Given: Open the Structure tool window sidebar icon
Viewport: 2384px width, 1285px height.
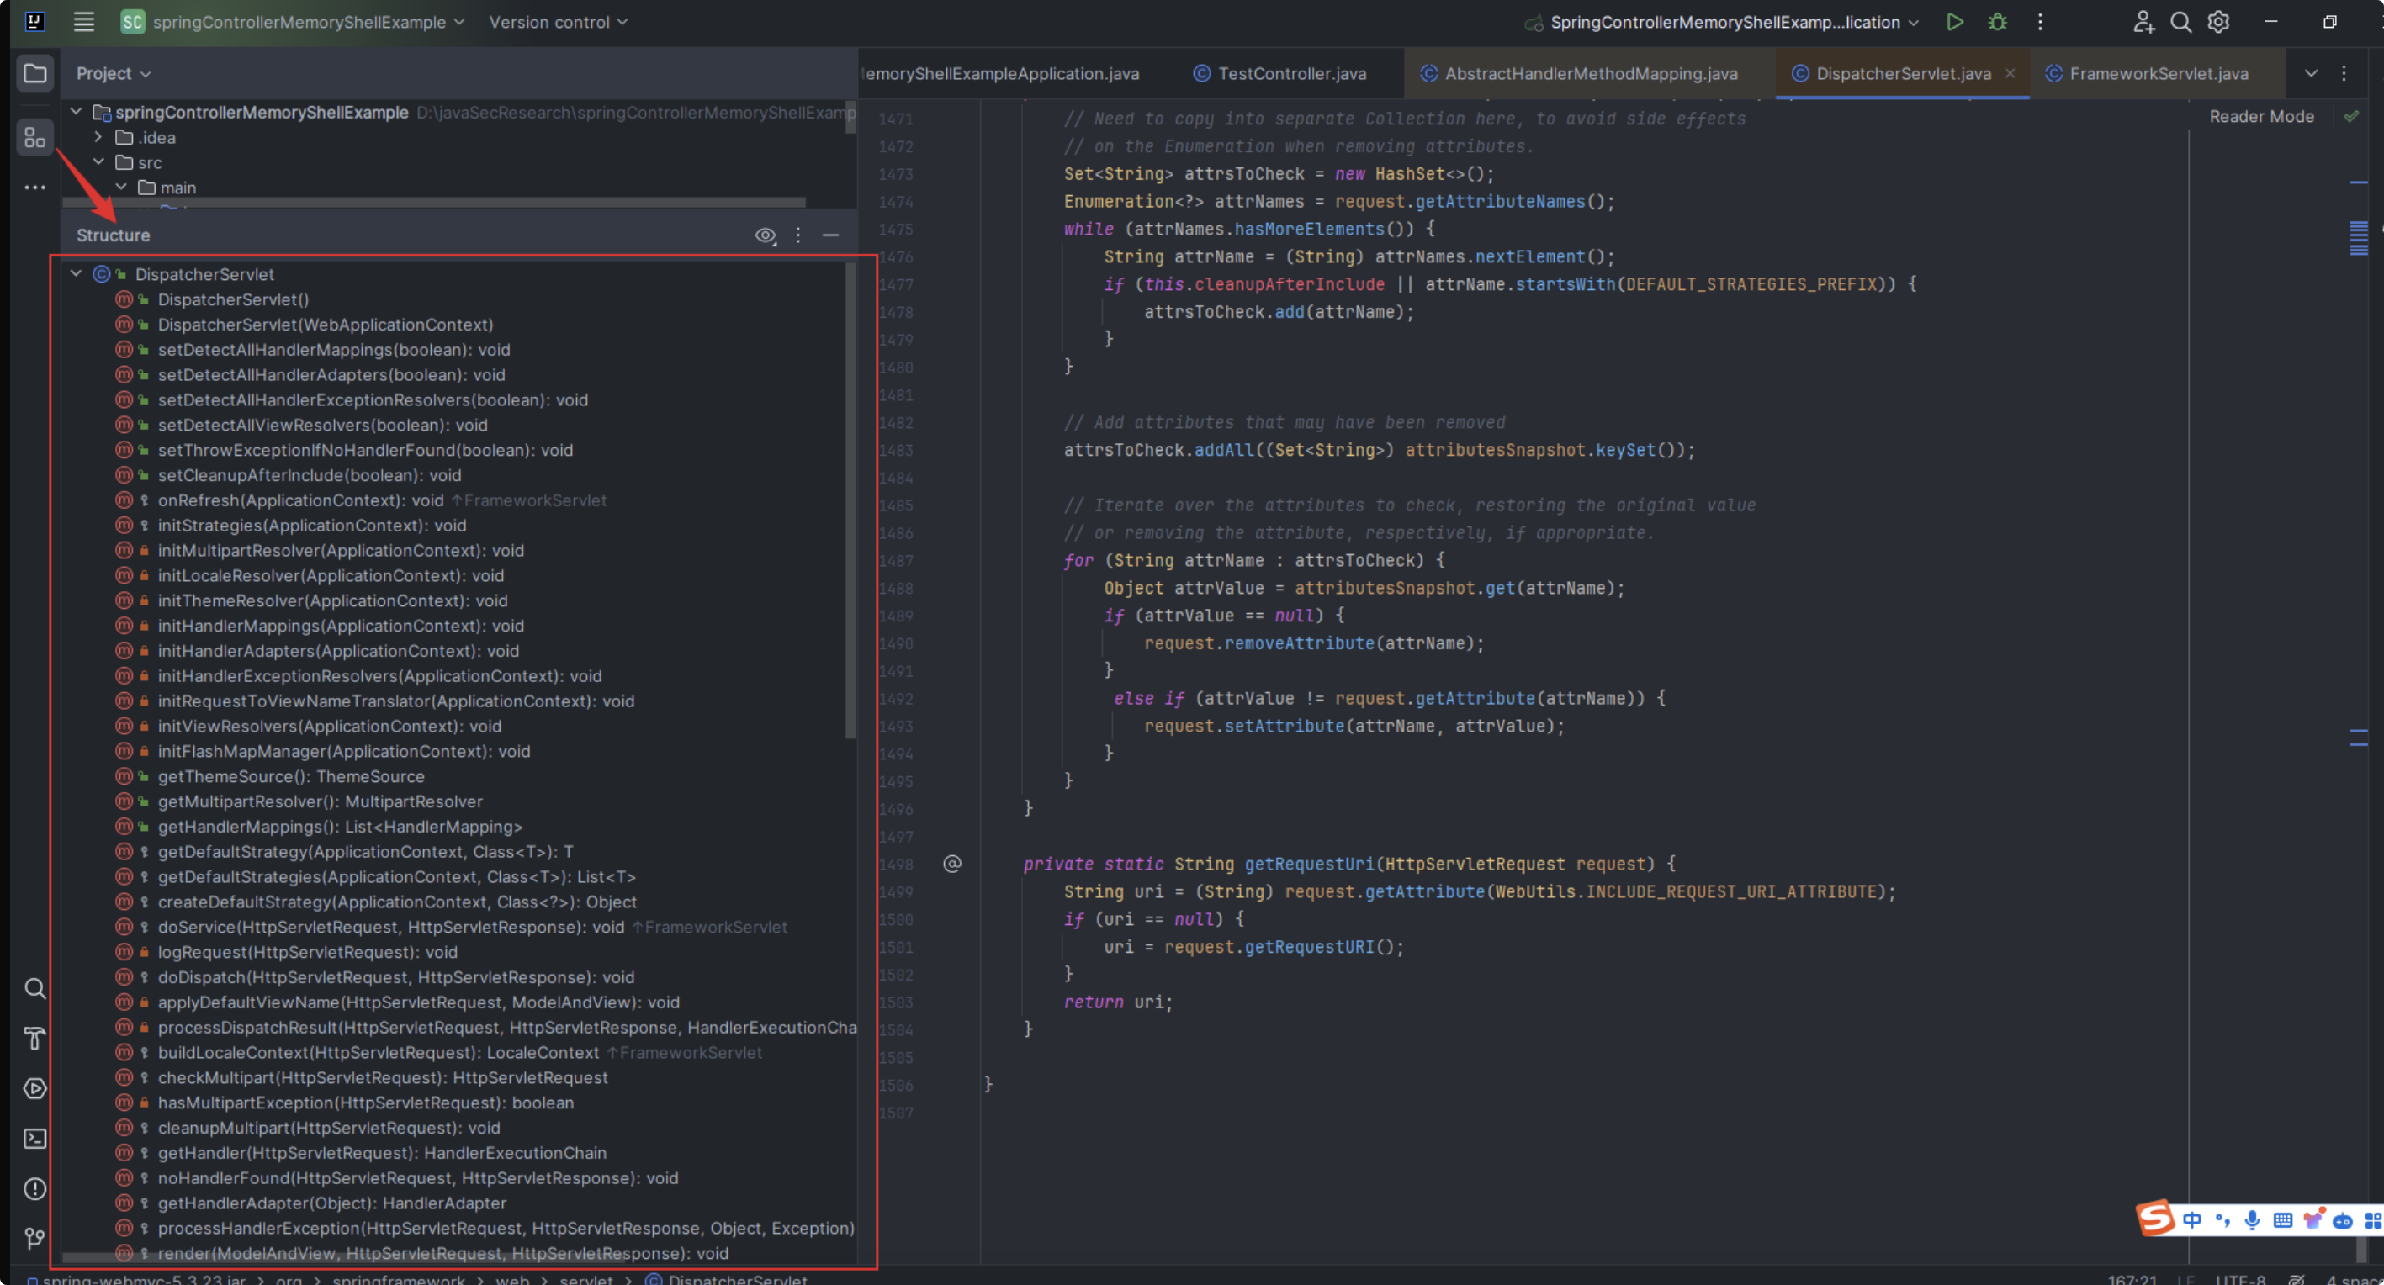Looking at the screenshot, I should 35,138.
